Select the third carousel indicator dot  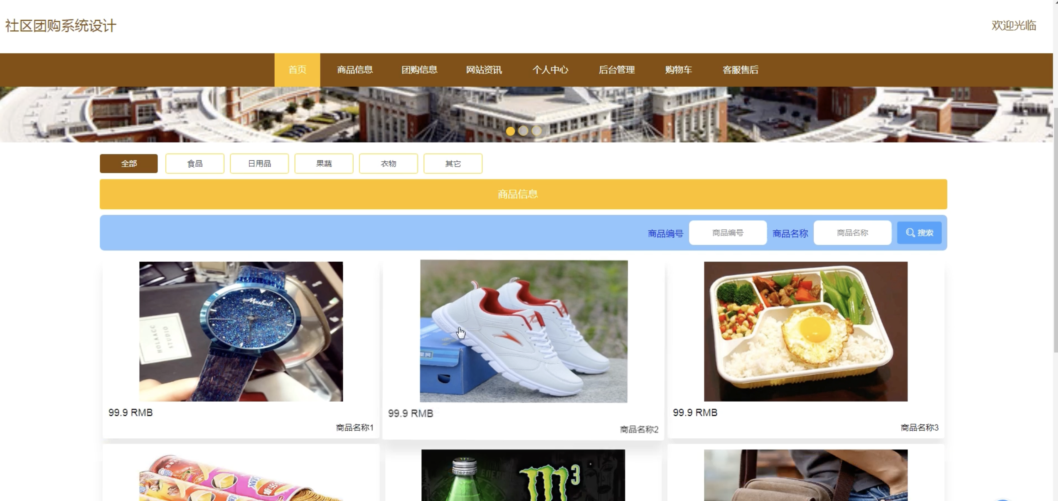(536, 131)
